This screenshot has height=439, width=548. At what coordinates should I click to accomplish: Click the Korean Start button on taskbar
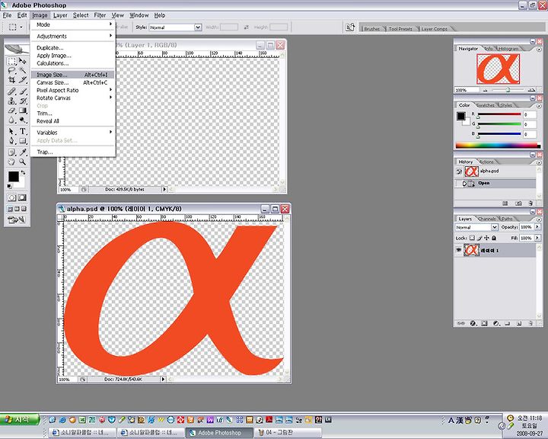(x=20, y=419)
